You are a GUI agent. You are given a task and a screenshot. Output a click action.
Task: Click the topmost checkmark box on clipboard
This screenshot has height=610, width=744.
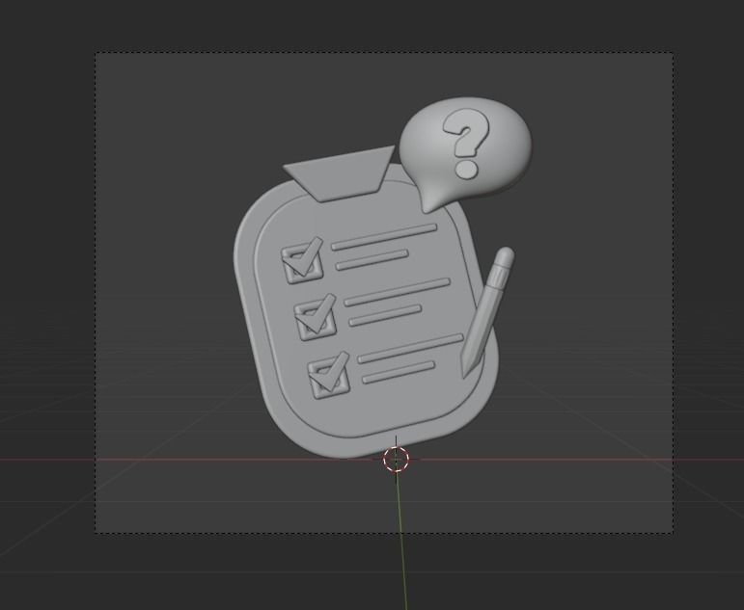[x=302, y=261]
